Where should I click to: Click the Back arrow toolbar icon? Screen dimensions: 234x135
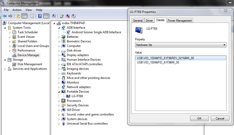5,16
